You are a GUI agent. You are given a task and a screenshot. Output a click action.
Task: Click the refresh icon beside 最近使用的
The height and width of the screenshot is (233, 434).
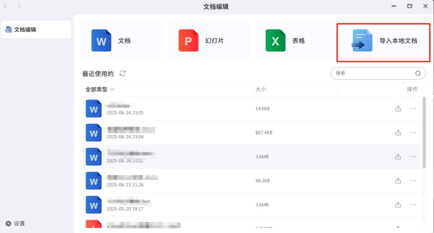click(123, 73)
